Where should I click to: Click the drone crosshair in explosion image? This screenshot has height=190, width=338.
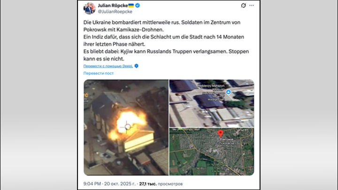click(x=127, y=127)
